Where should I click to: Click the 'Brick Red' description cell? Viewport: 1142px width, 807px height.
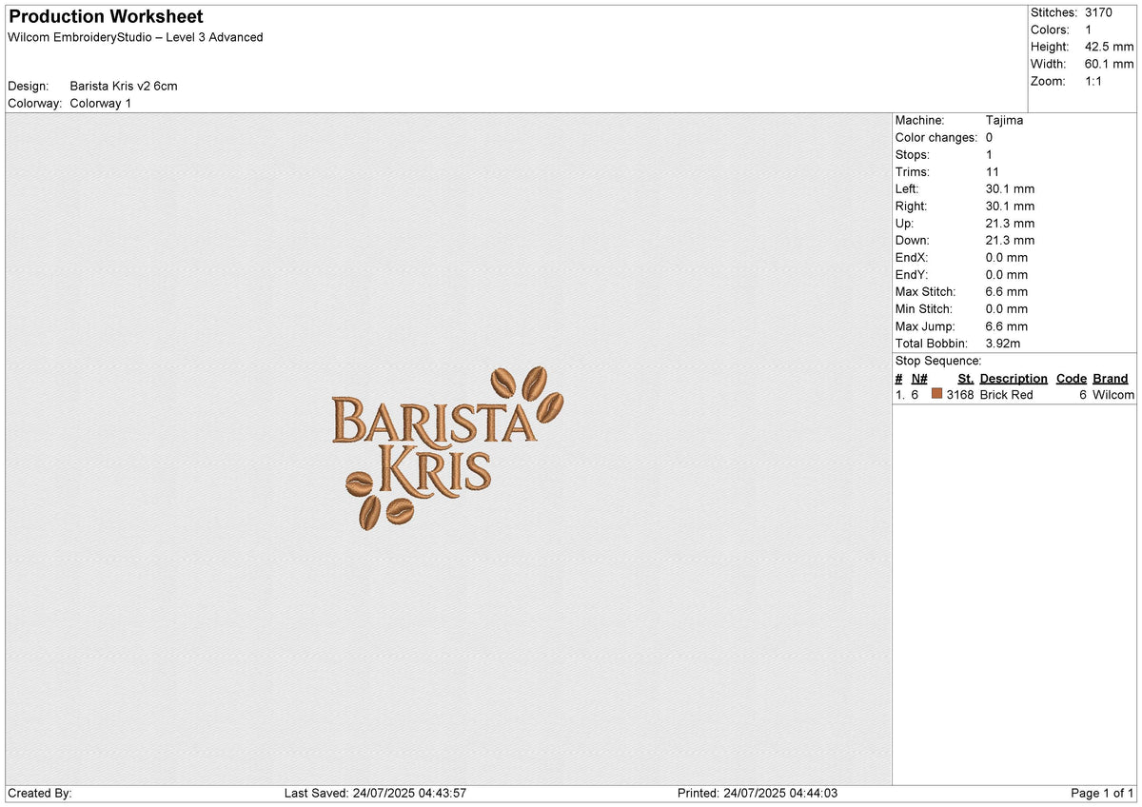[1006, 394]
